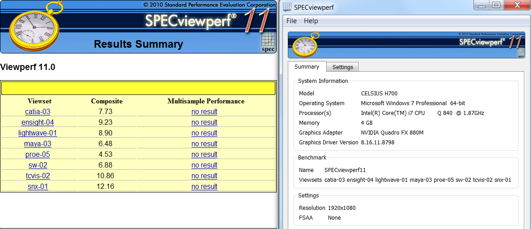
Task: Click the sw-02 composite score 6.88
Action: point(106,165)
